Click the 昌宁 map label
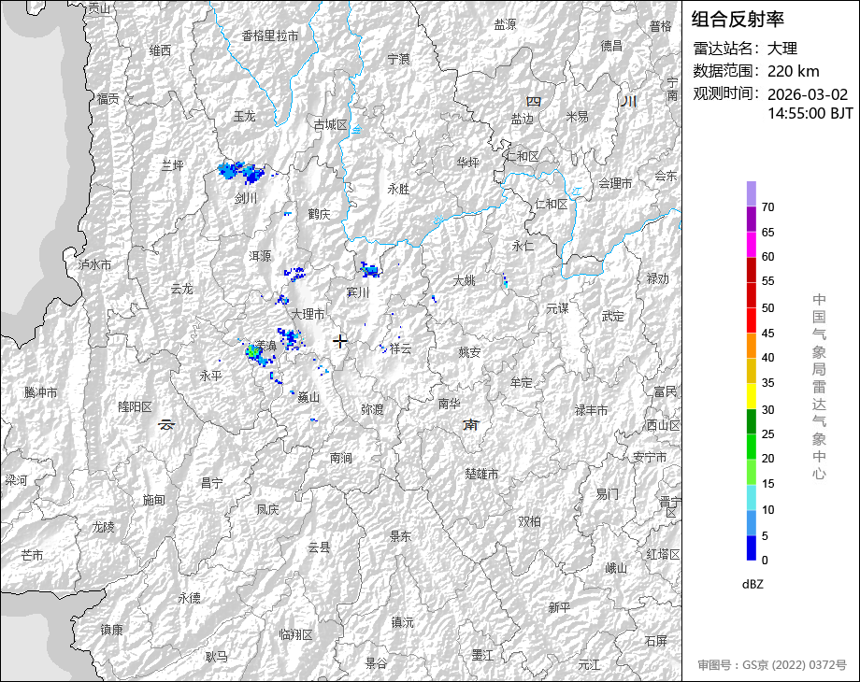The height and width of the screenshot is (682, 860). [211, 483]
